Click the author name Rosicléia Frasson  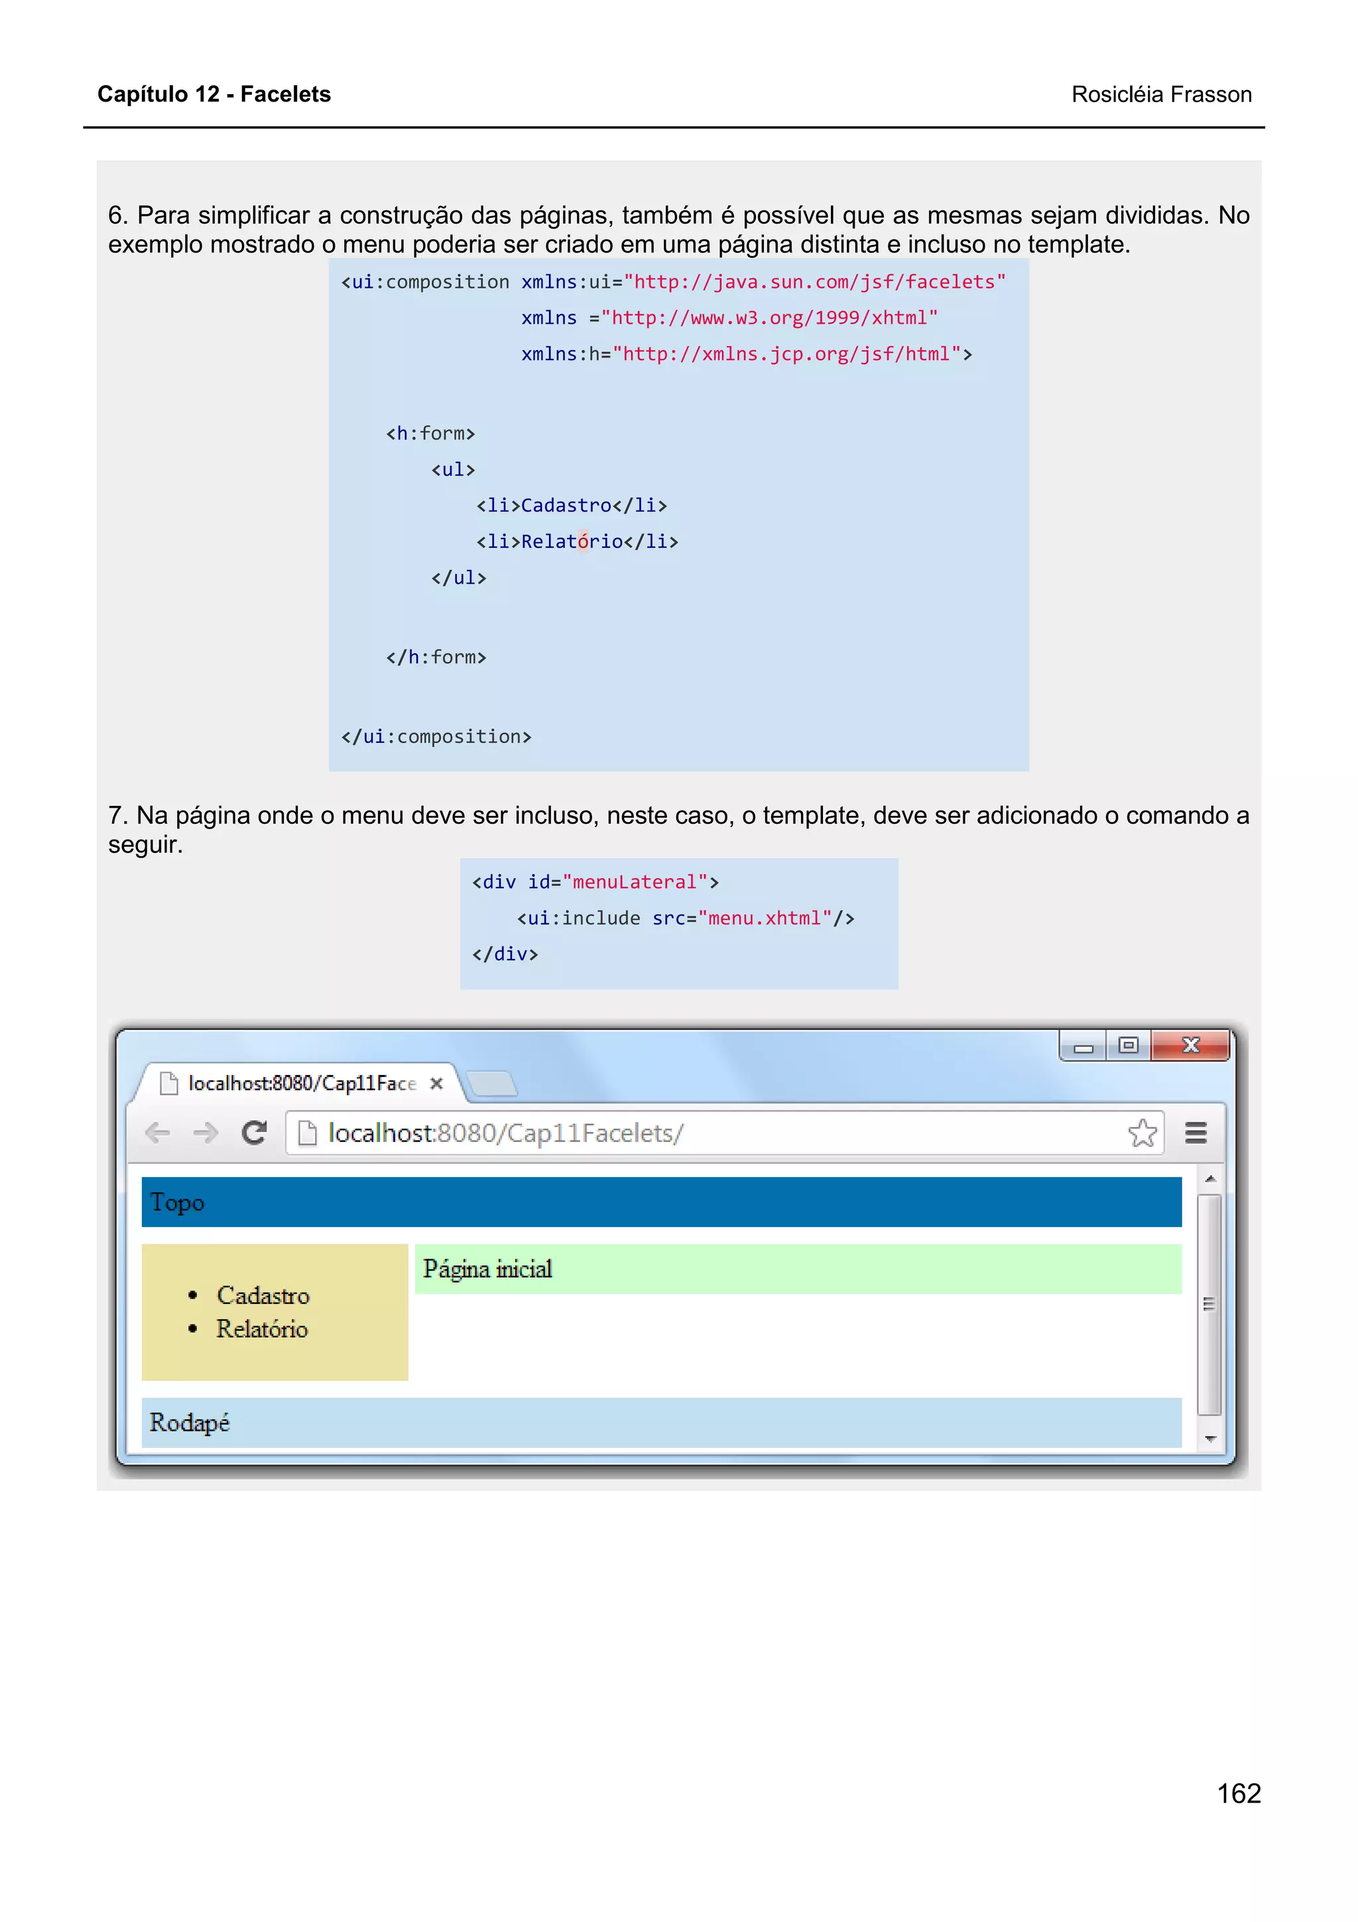(x=1161, y=95)
